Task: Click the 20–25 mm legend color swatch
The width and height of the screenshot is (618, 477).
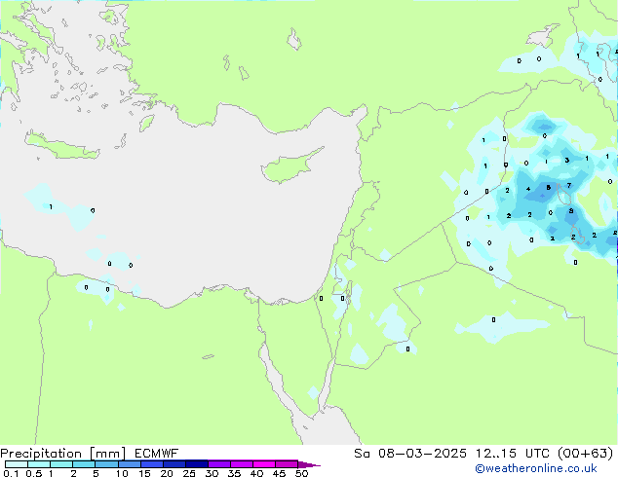Action: pyautogui.click(x=174, y=464)
